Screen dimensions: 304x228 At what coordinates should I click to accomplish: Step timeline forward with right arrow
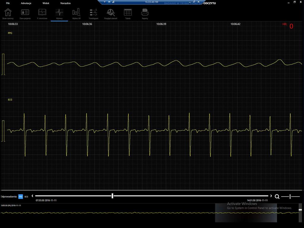pyautogui.click(x=271, y=196)
